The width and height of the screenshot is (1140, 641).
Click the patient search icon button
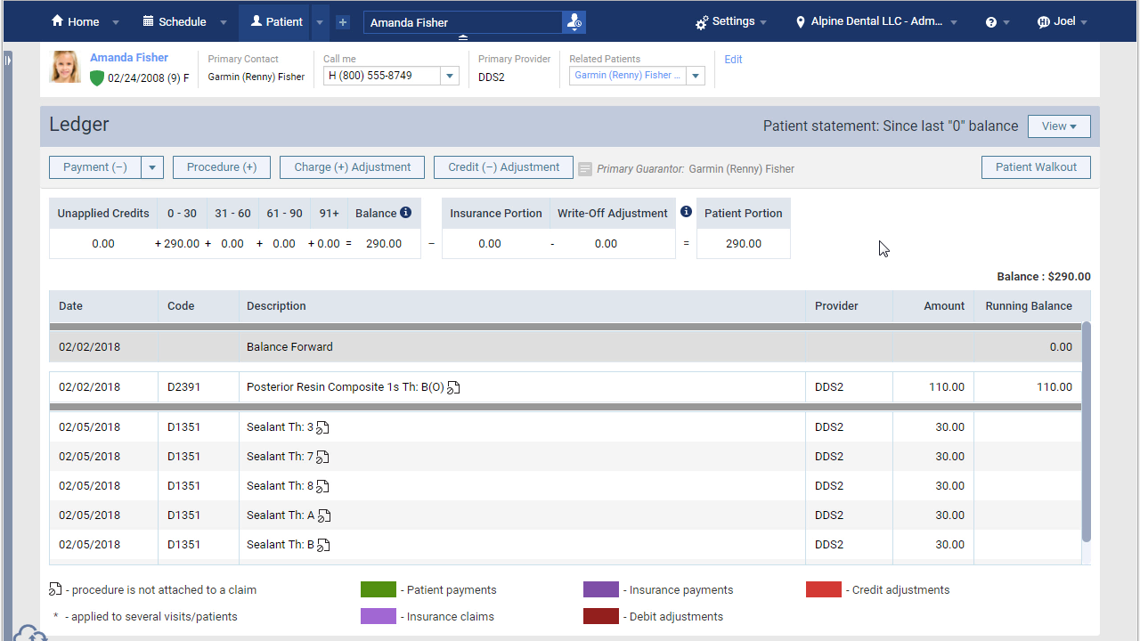click(x=574, y=22)
